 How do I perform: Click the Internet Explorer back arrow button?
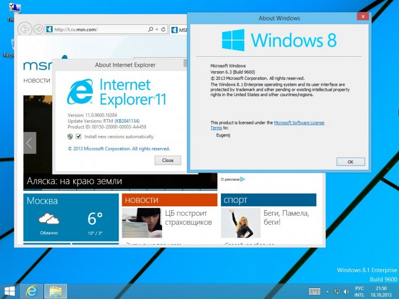click(x=24, y=29)
